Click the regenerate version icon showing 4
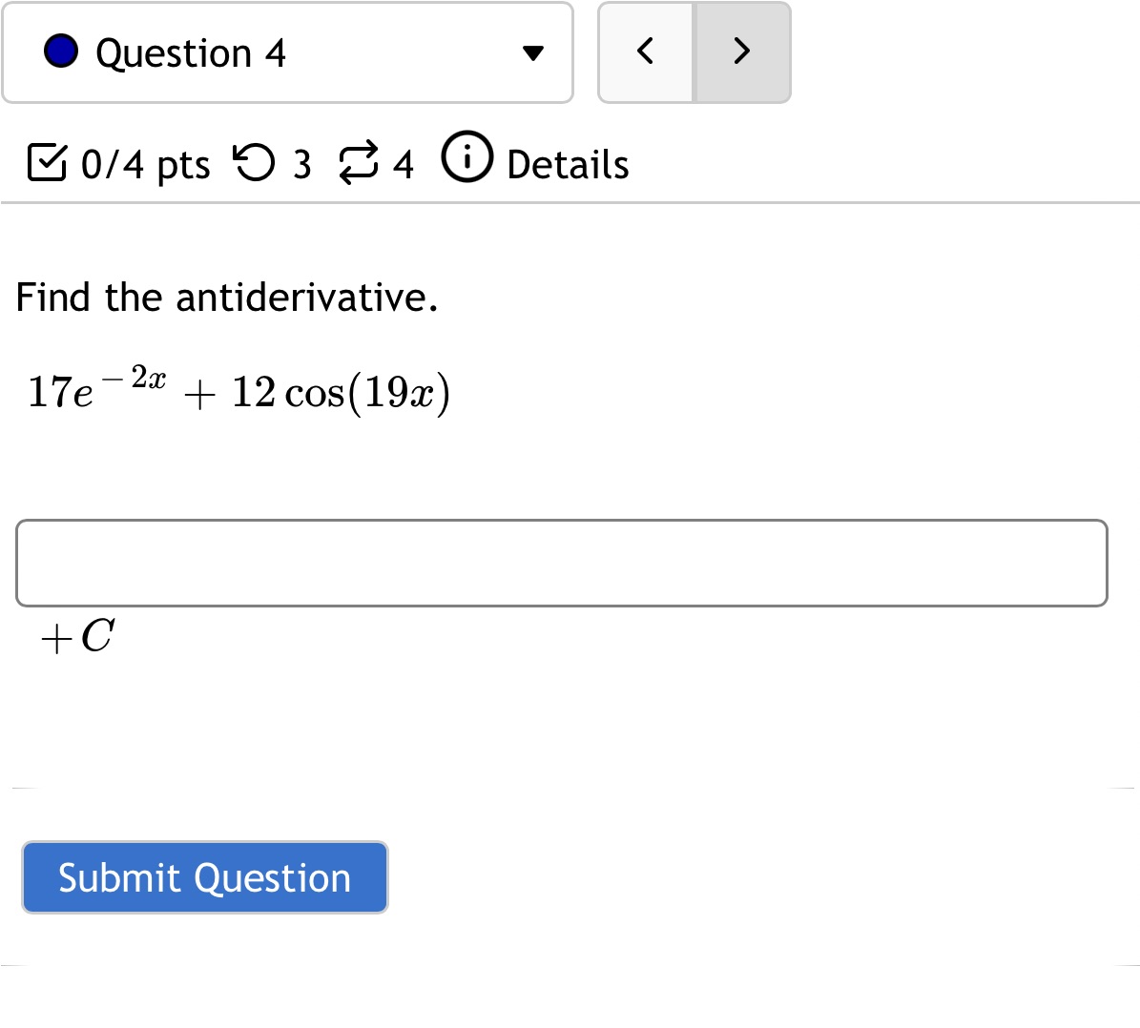The height and width of the screenshot is (1028, 1140). pyautogui.click(x=358, y=161)
